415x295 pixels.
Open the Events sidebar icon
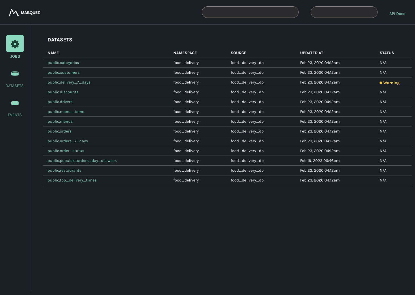(15, 103)
